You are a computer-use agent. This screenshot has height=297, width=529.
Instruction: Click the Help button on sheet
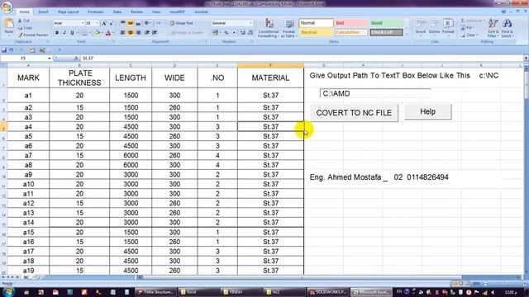coord(427,111)
